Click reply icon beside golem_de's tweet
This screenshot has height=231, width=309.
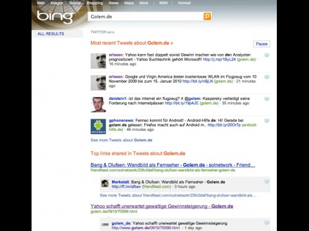(267, 223)
